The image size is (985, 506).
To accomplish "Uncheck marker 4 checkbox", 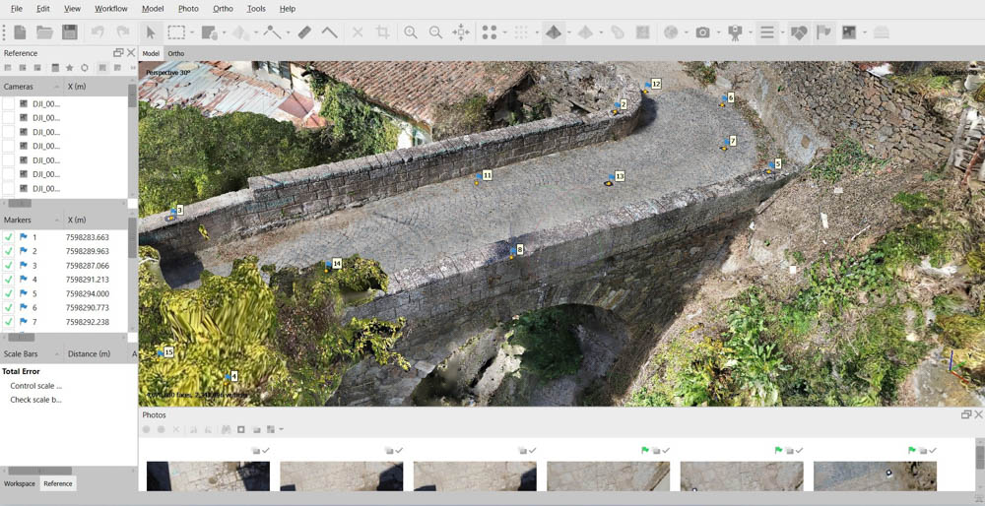I will coord(8,280).
